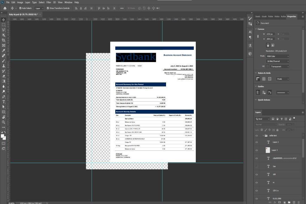Viewport: 306px width, 204px height.
Task: Collapse the 'edita text' layer group
Action: coord(263,135)
